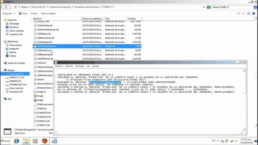Open the Ayuda menu in Notepad
Viewport: 258px width, 145px height.
96,66
